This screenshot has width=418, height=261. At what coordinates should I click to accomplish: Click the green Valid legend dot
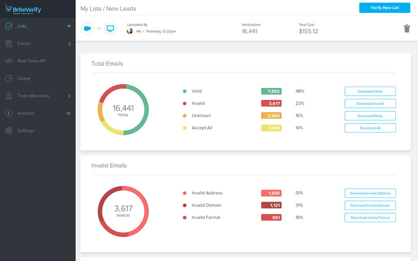click(185, 91)
